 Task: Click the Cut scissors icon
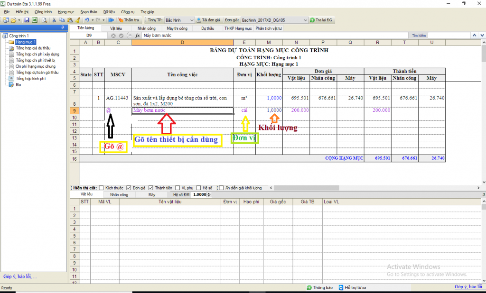click(x=55, y=20)
